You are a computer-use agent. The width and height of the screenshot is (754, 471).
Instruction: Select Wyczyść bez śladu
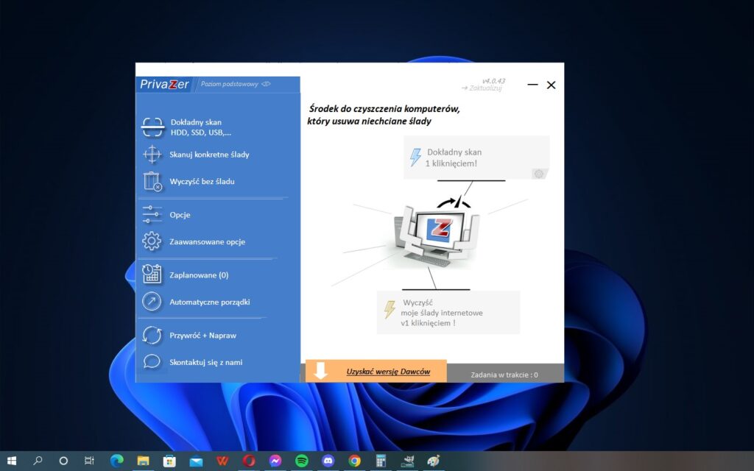coord(202,182)
